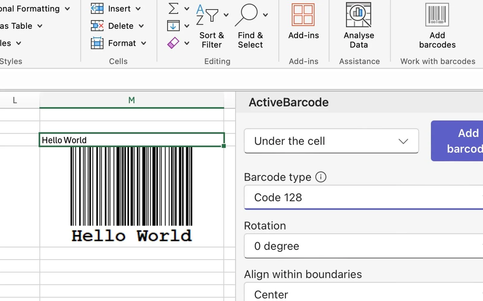Open the Add-ins gallery

coord(303,22)
